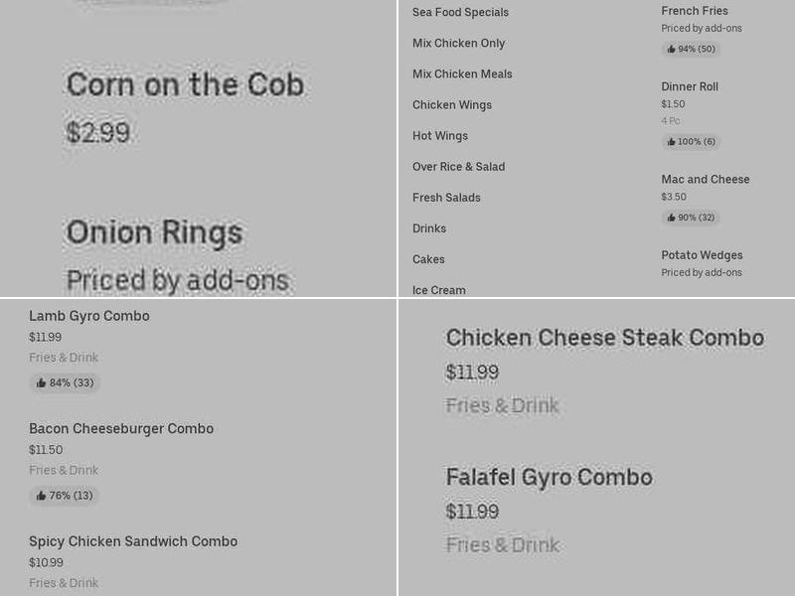Choose the Fresh Salads category

tap(446, 198)
